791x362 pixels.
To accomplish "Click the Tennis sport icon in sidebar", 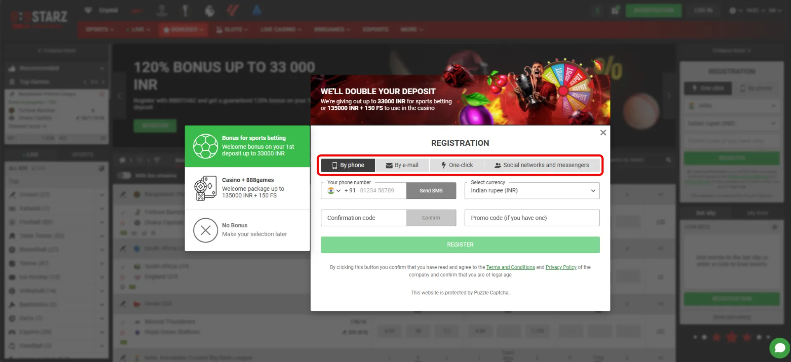I will pyautogui.click(x=12, y=264).
